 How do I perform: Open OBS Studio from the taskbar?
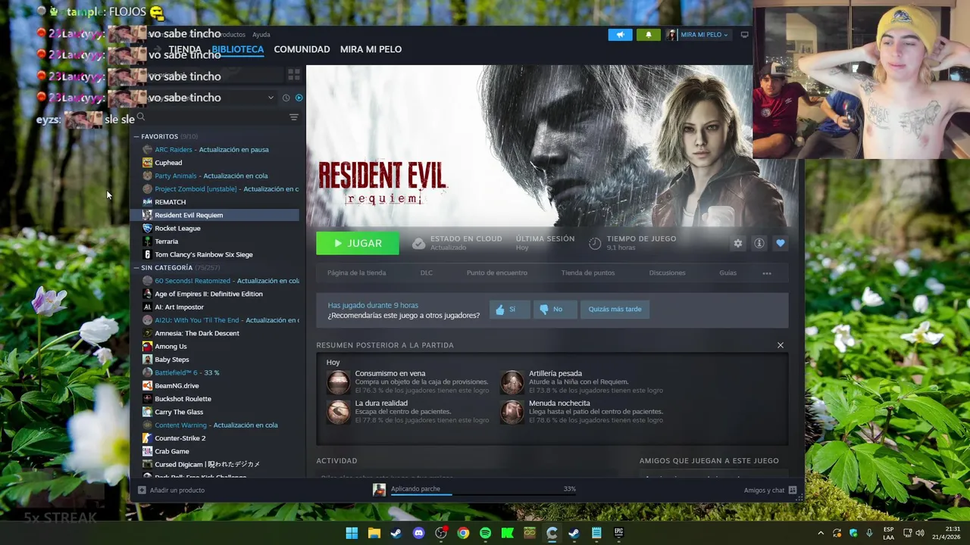click(x=441, y=533)
